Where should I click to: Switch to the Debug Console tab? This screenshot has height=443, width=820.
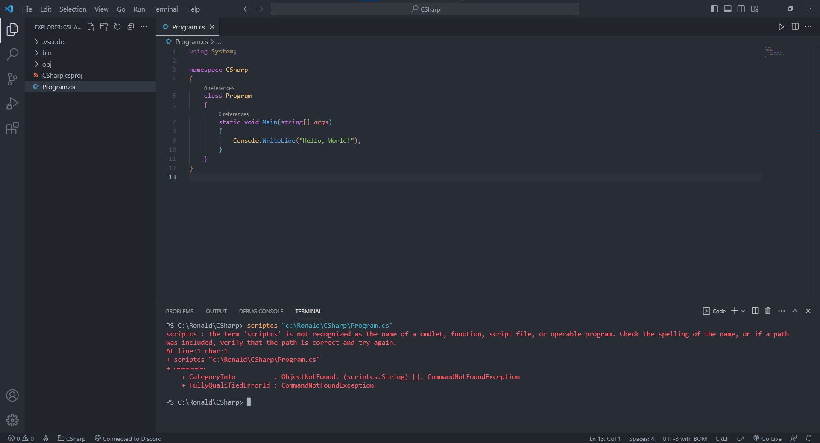(261, 311)
